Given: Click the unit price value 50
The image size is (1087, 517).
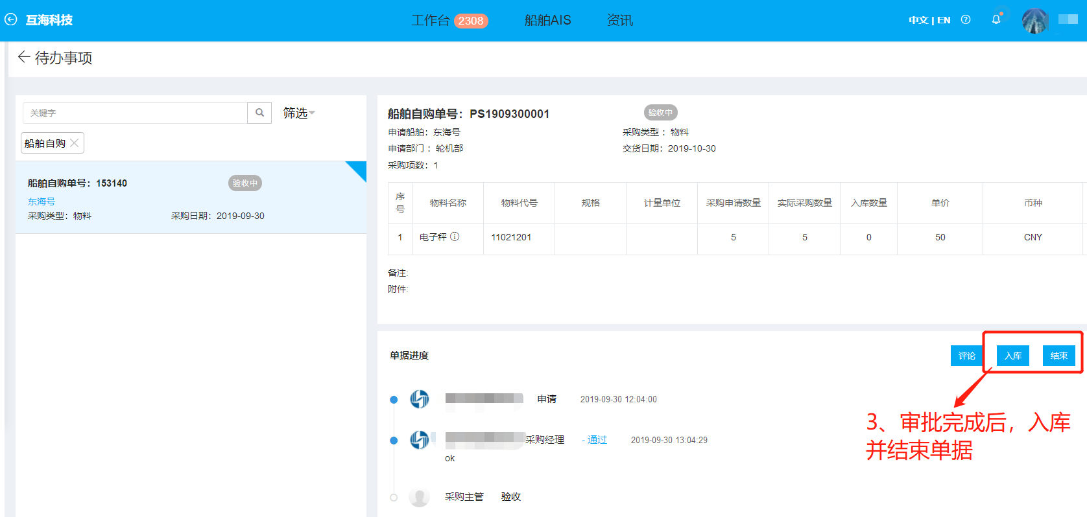Looking at the screenshot, I should click(940, 237).
